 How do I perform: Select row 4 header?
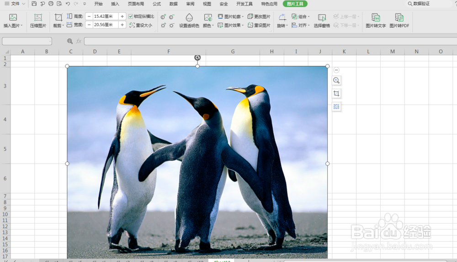click(x=5, y=120)
